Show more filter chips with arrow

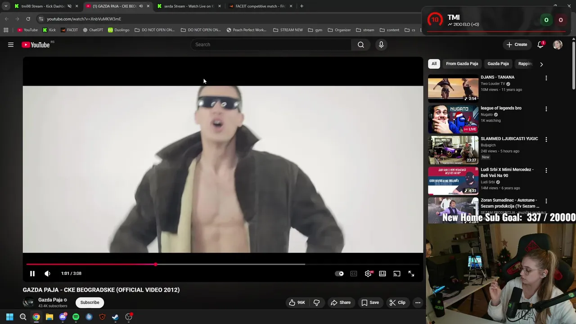click(541, 64)
